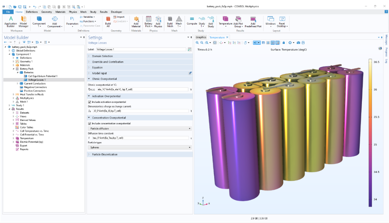Viewport: 389px width, 223px height.
Task: Take an image snapshot with camera icon
Action: [x=299, y=43]
